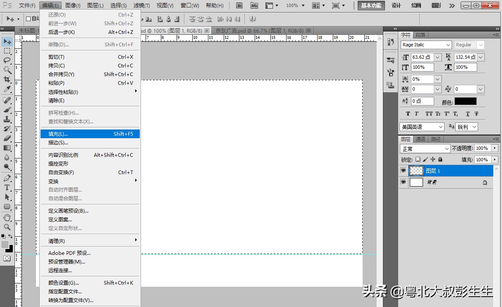Toggle visibility of the 背景 layer

[403, 182]
